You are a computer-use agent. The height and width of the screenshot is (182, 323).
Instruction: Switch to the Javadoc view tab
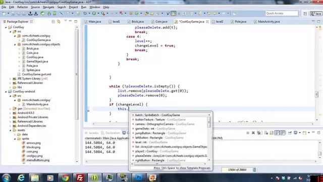click(92, 133)
